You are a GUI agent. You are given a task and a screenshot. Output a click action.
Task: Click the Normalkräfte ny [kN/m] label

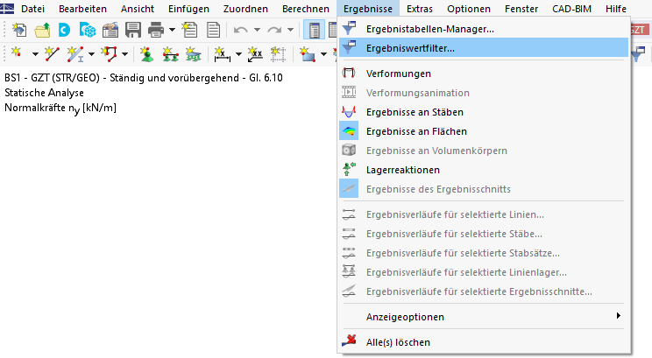click(x=60, y=108)
